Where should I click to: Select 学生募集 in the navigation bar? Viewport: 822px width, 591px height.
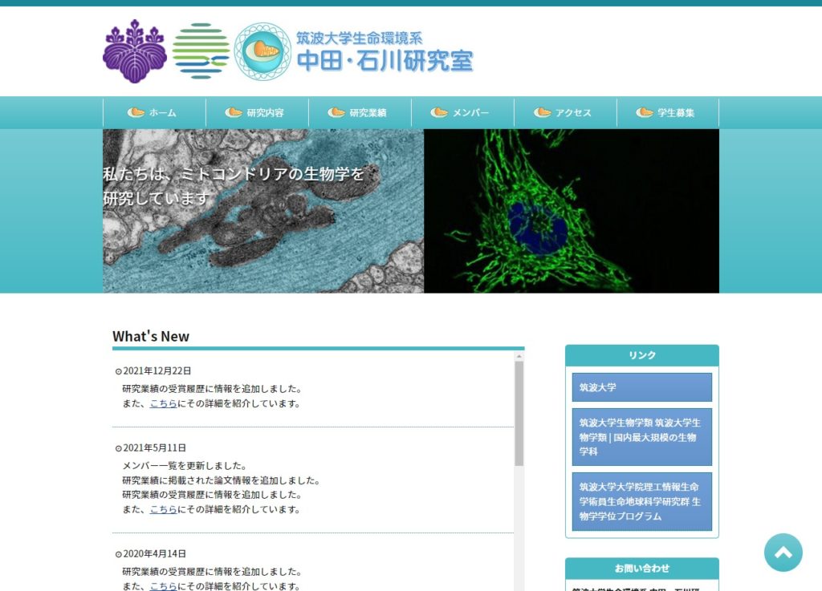tap(668, 112)
